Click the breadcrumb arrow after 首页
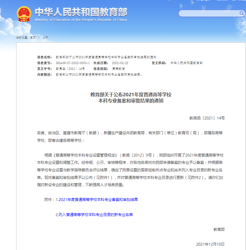This screenshot has width=246, height=250. pos(39,38)
